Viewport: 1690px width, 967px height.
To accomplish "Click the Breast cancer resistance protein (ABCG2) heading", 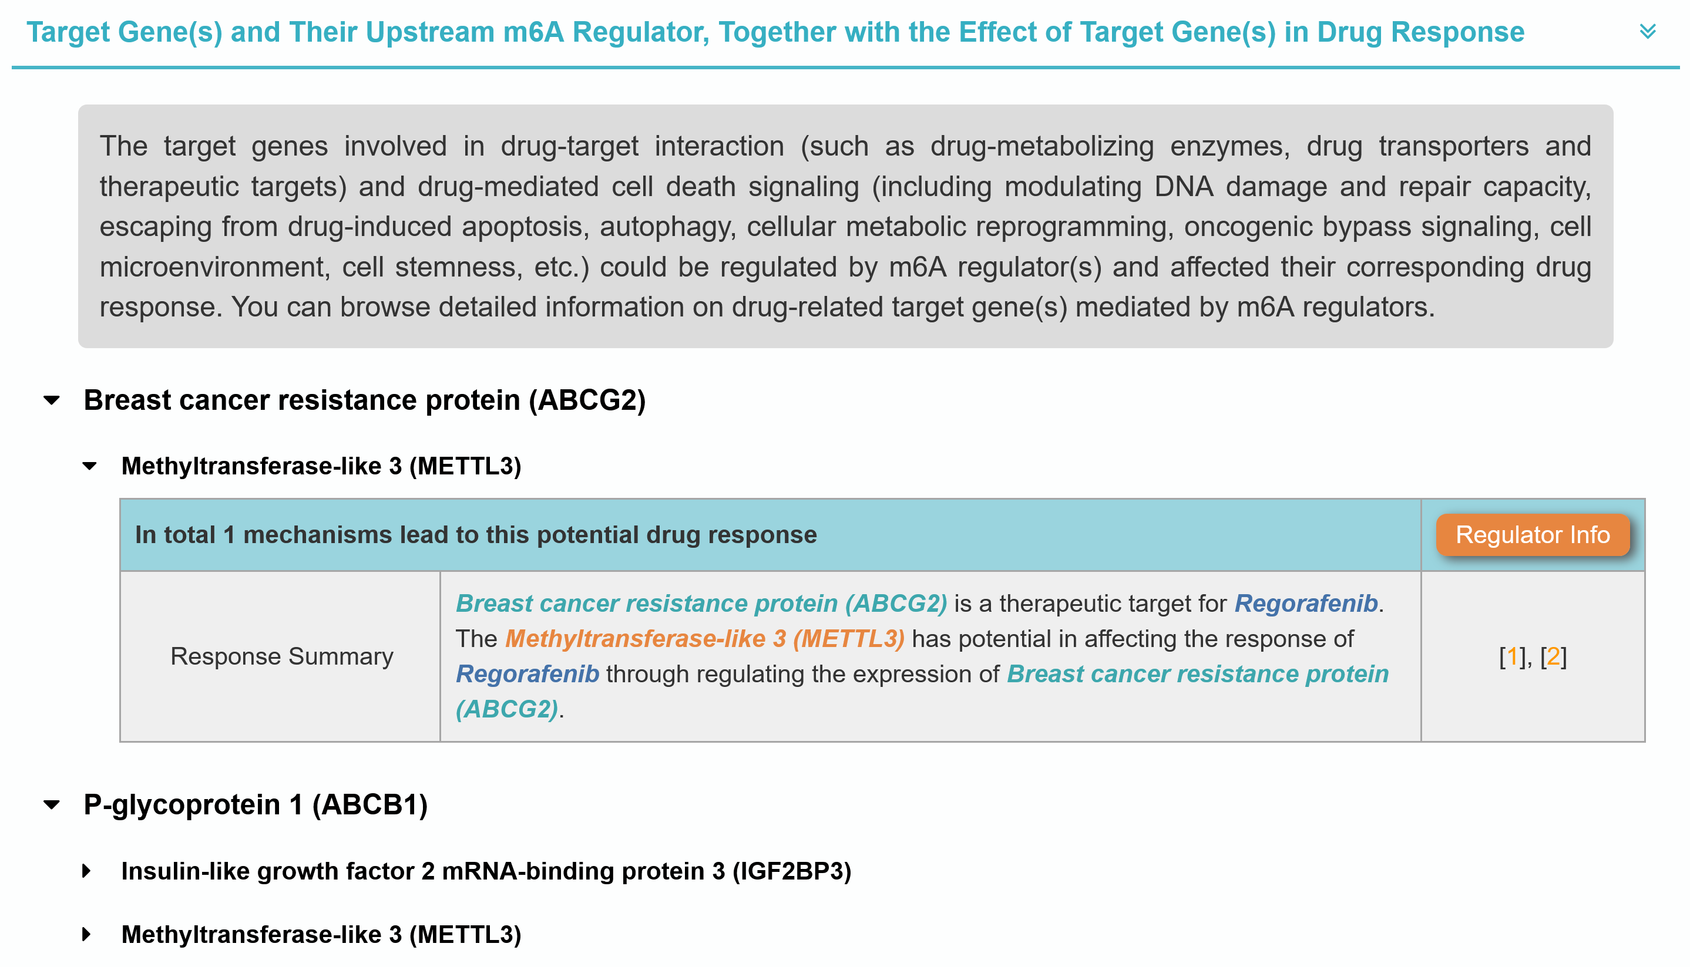I will [364, 400].
